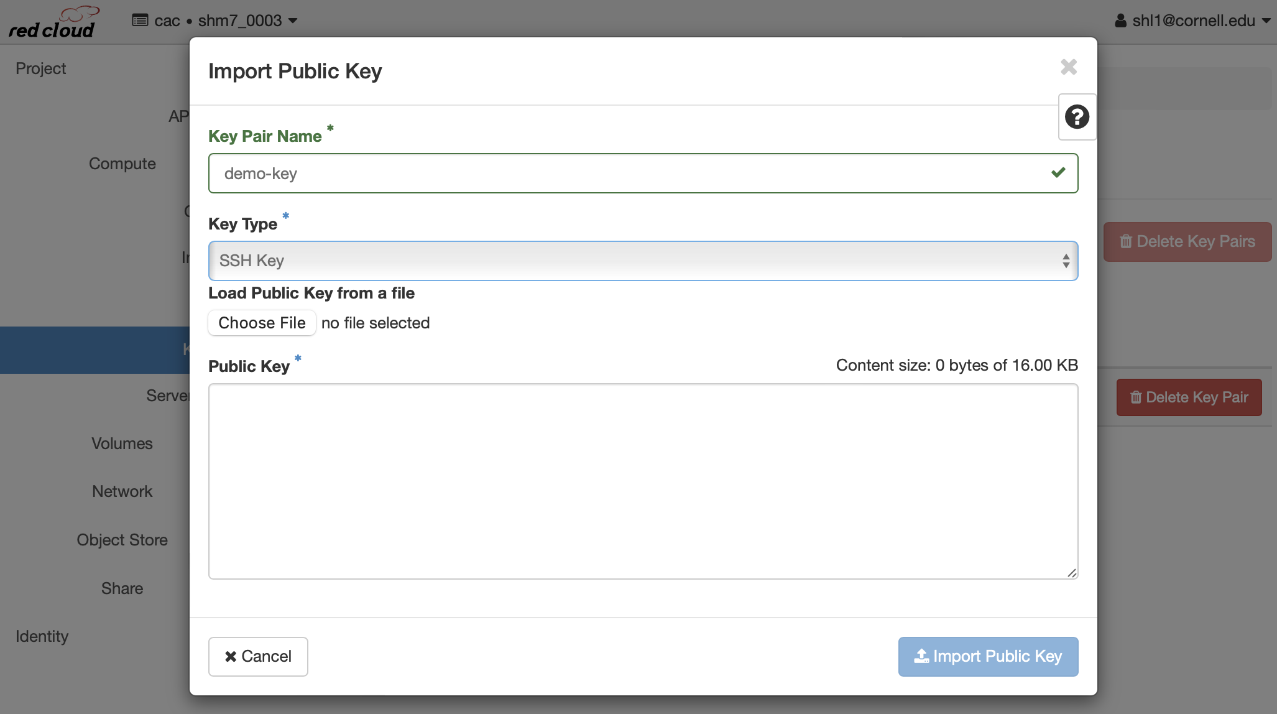Click the Import Public Key upload icon

click(x=922, y=657)
